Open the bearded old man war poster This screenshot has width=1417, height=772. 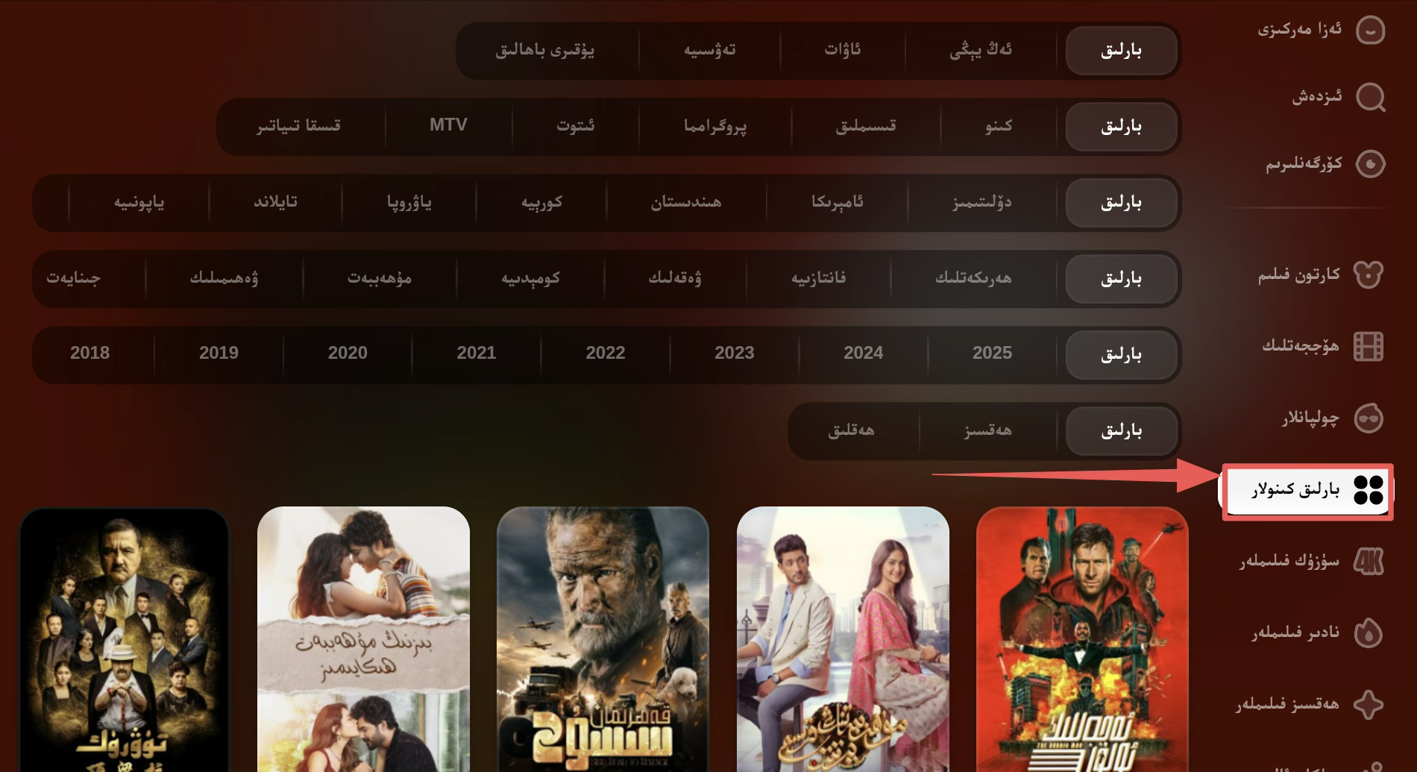(603, 639)
